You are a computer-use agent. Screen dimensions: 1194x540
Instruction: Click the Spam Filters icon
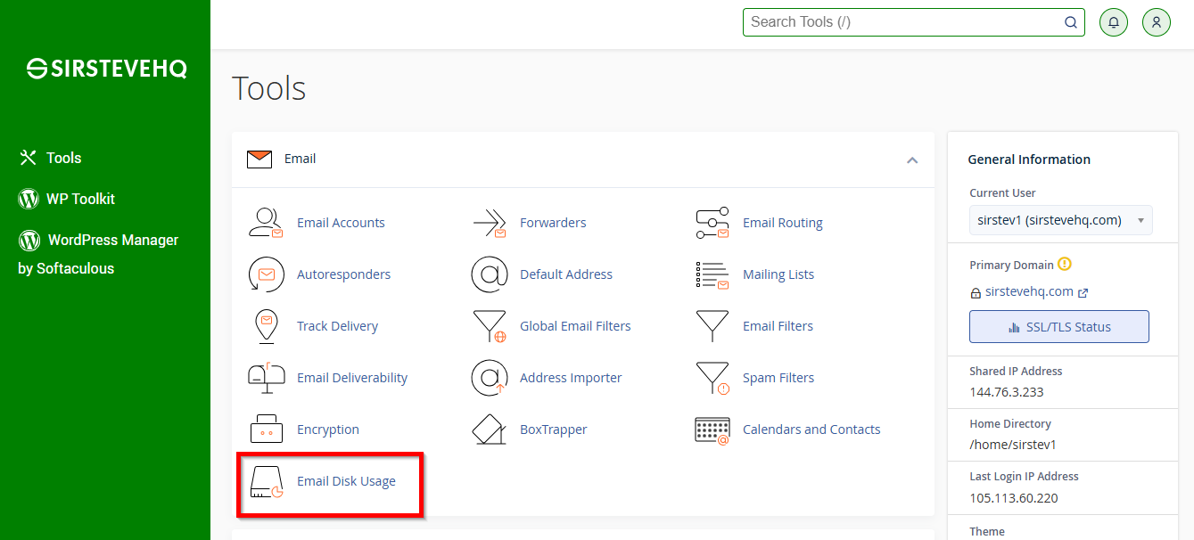coord(712,378)
